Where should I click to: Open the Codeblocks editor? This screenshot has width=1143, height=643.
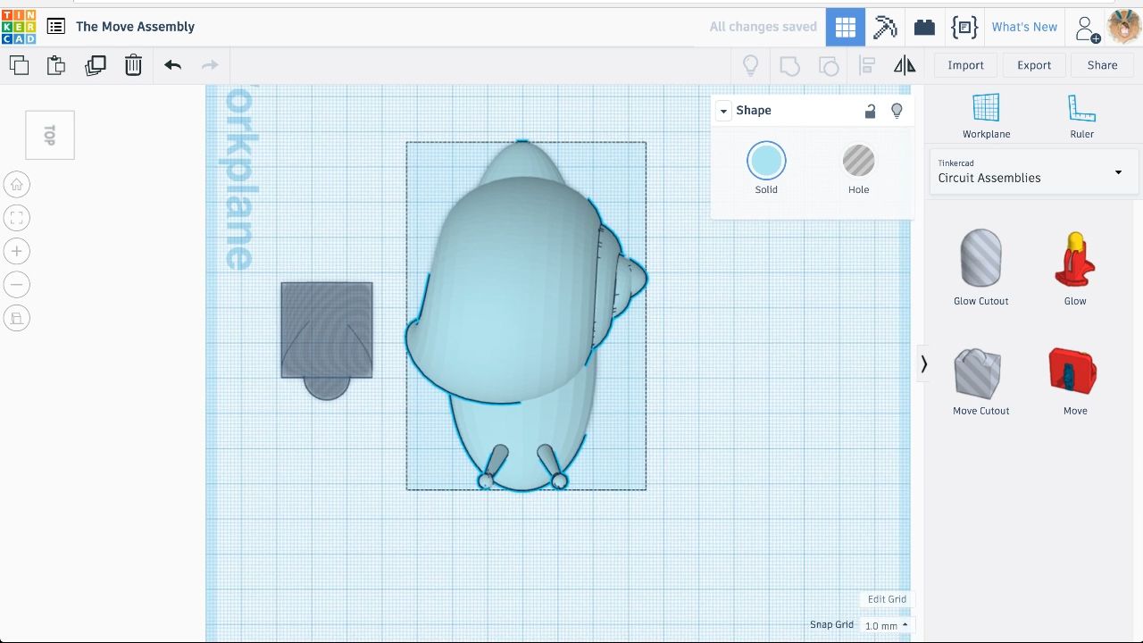click(x=964, y=27)
